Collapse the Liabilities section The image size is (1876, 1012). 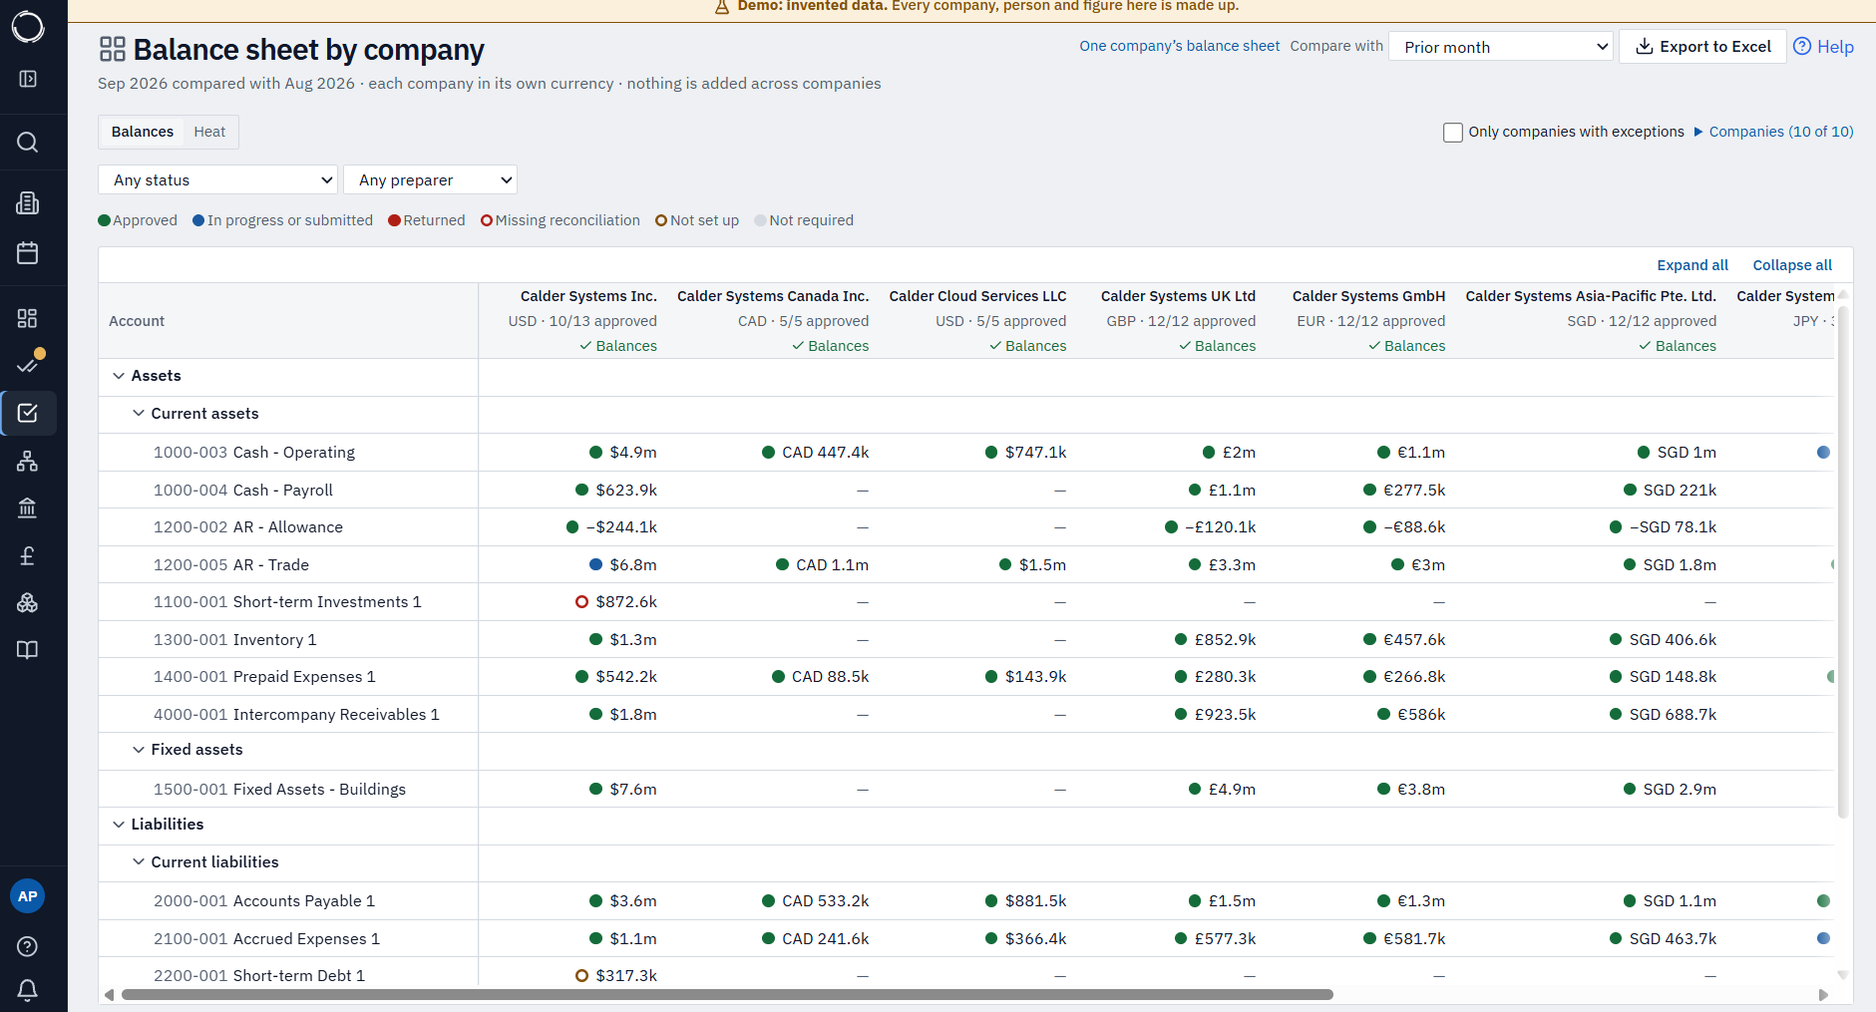coord(119,825)
